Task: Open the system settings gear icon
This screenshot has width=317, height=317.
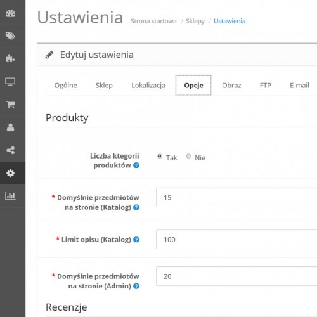Action: (x=10, y=173)
